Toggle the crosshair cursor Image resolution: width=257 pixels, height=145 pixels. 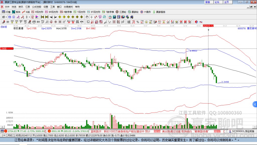point(91,17)
